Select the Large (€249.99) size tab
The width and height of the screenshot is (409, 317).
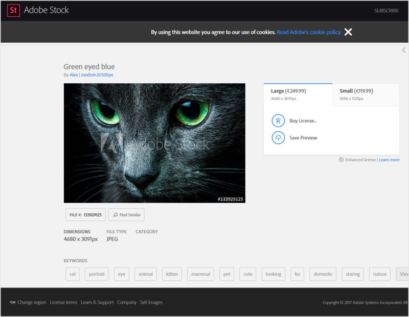click(298, 94)
